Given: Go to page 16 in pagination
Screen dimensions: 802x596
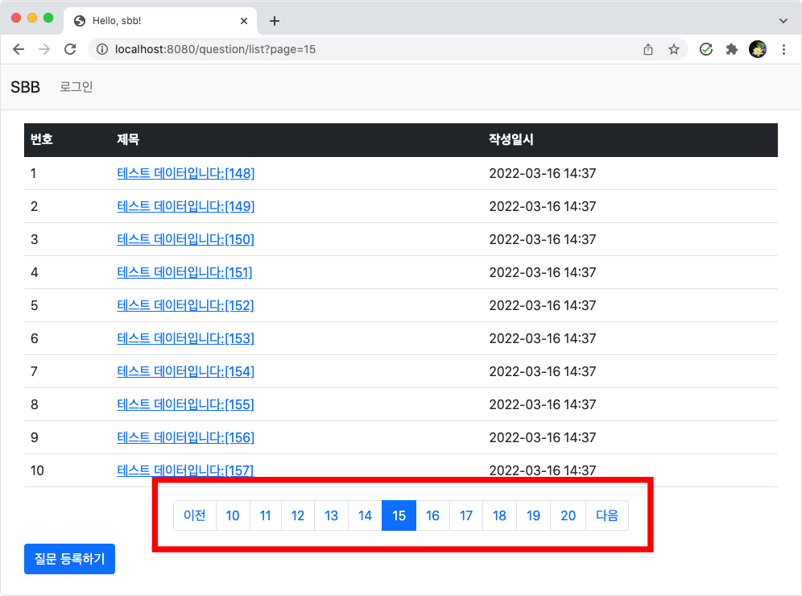Looking at the screenshot, I should coord(432,515).
